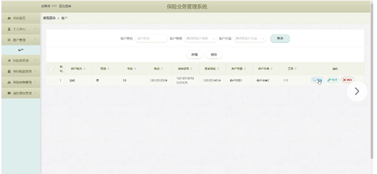Click the home icon beside 系统首页
The width and height of the screenshot is (377, 174).
tap(9, 18)
